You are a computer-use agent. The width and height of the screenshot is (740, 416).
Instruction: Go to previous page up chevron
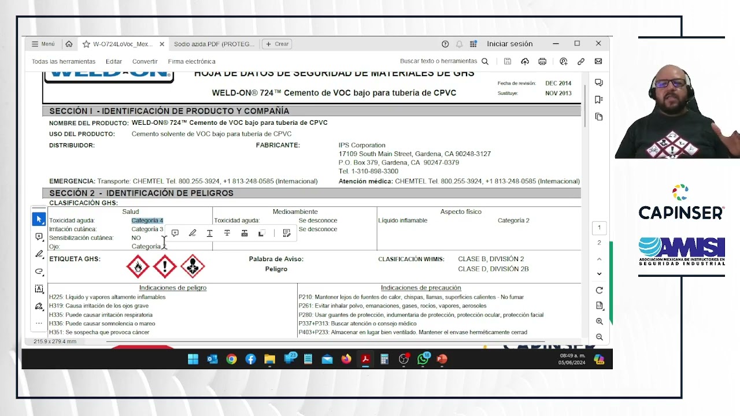[599, 259]
